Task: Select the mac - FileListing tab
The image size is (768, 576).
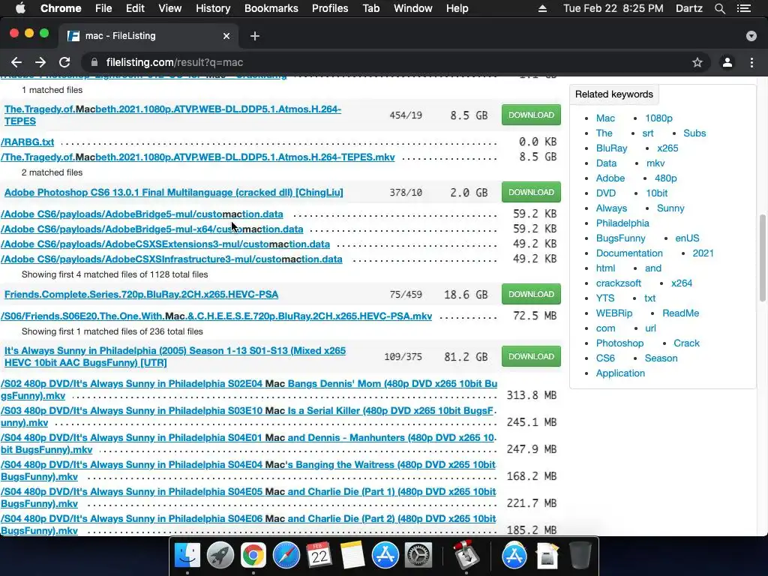Action: [149, 36]
